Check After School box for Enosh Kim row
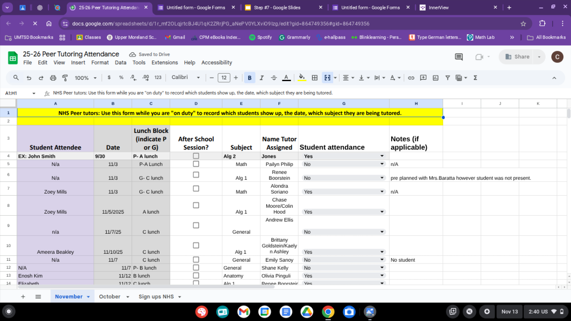This screenshot has width=571, height=321. point(196,276)
